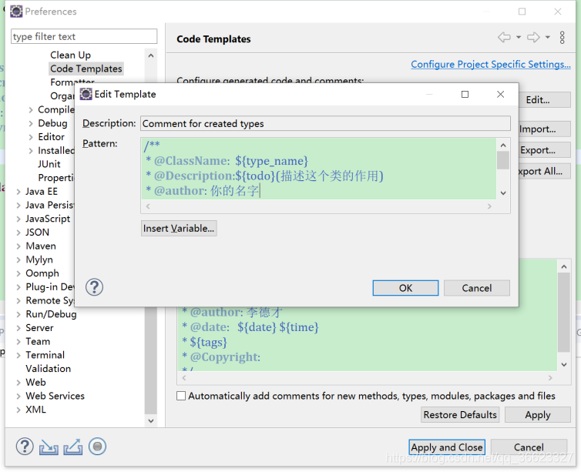Viewport: 581px width, 472px height.
Task: Enable automatically add comments checkbox
Action: [x=181, y=396]
